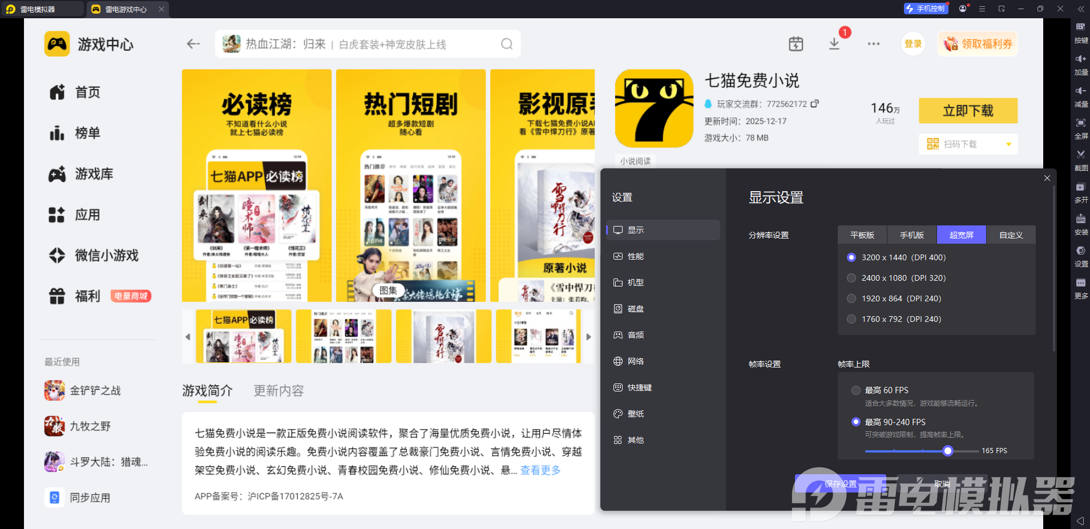Go to 首页 in the sidebar
The height and width of the screenshot is (529, 1090).
pos(75,92)
